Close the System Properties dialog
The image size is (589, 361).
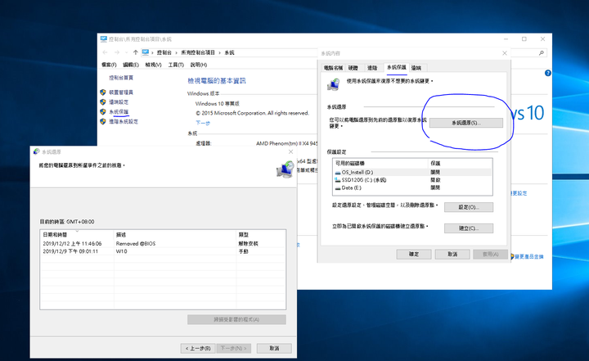tap(505, 53)
